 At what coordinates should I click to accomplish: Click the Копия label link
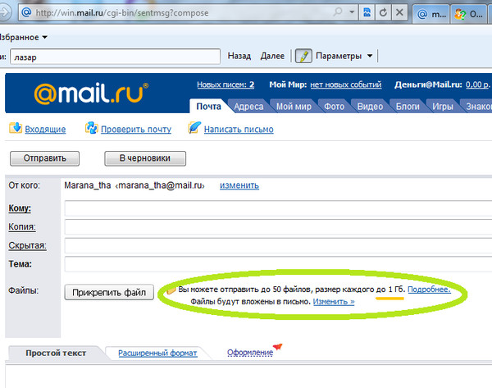point(22,226)
